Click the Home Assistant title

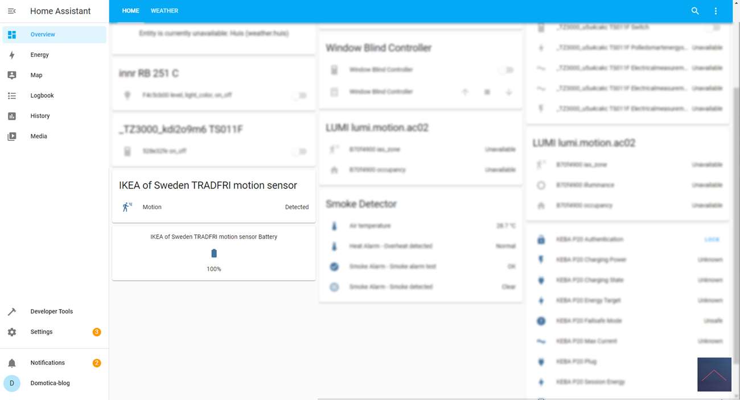(60, 11)
